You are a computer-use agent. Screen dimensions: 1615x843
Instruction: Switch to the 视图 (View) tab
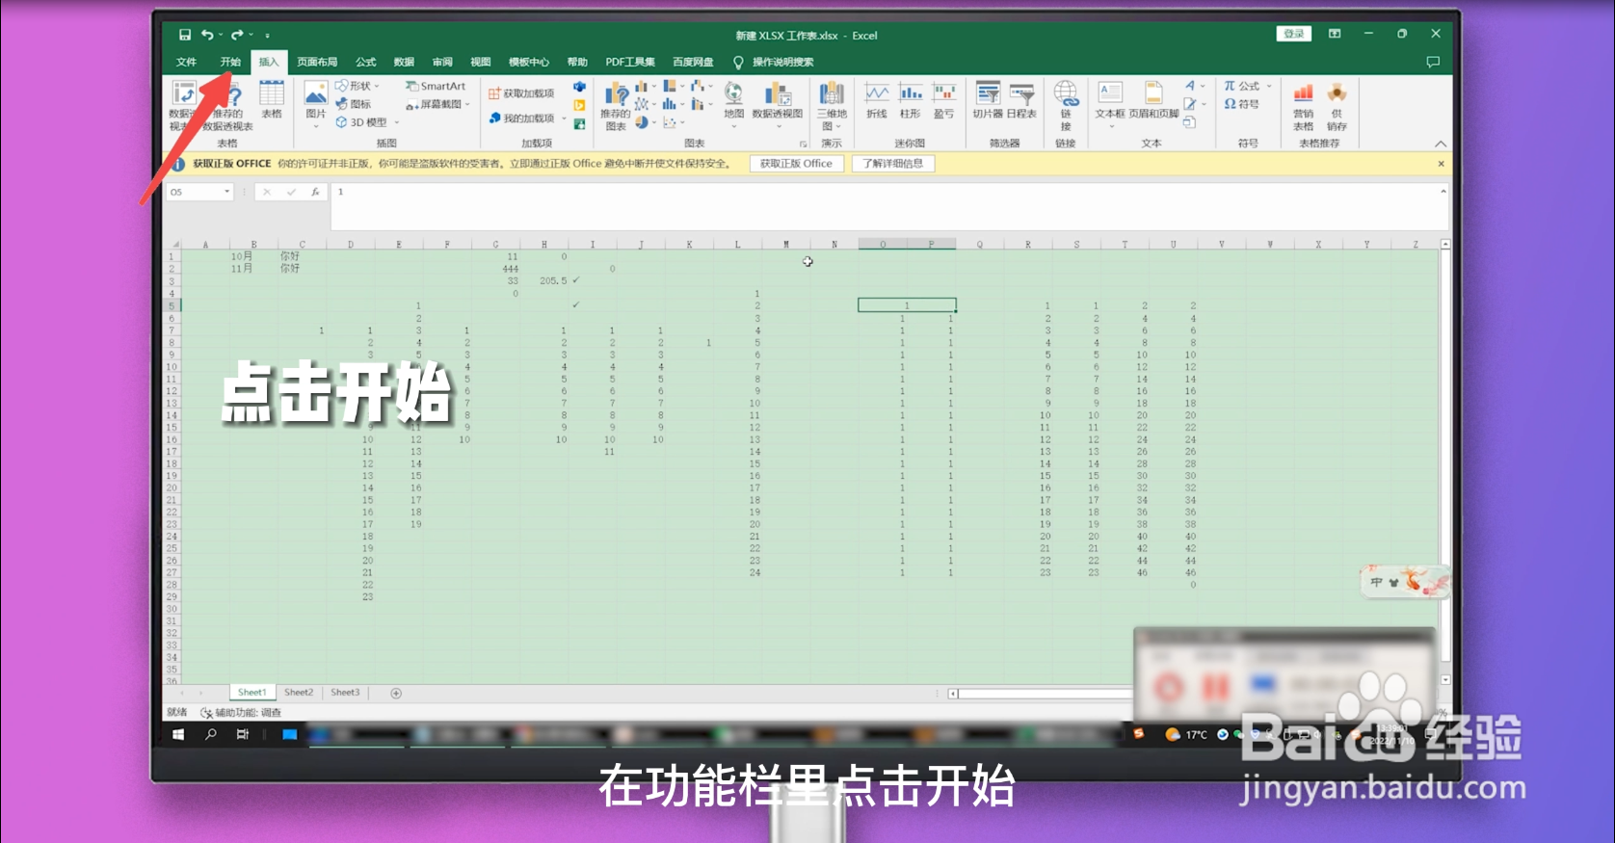tap(480, 62)
